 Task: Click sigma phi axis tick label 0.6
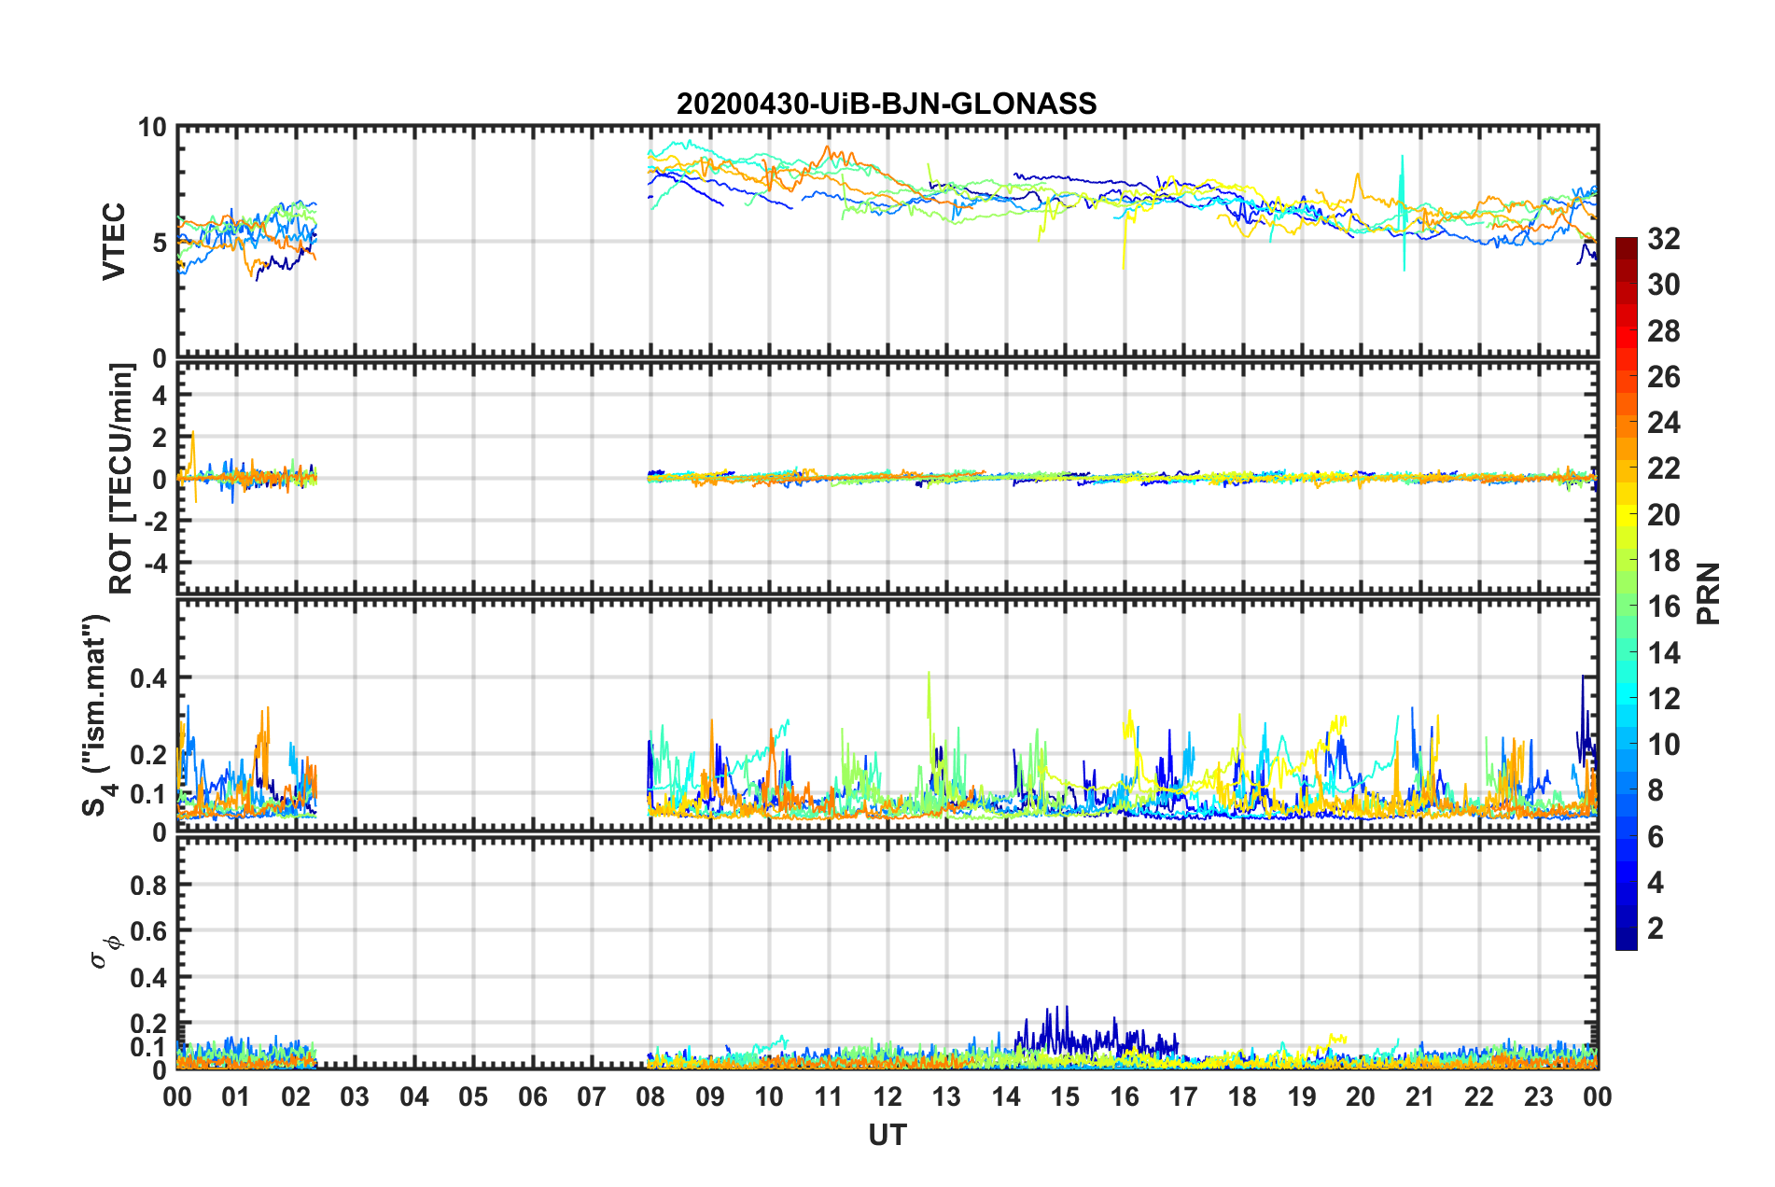[149, 931]
